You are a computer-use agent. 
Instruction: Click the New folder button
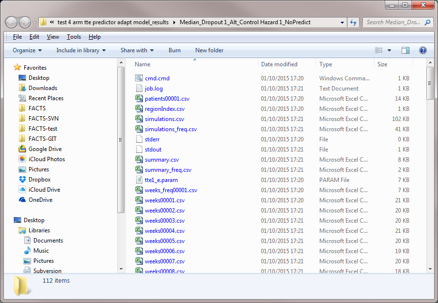pos(209,50)
